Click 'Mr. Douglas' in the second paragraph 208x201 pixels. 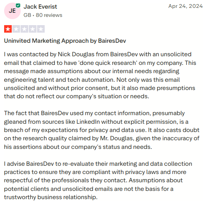click(117, 138)
